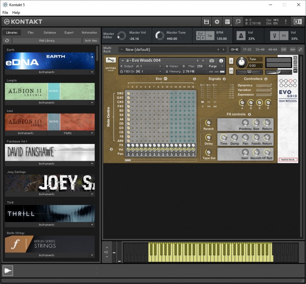This screenshot has height=284, width=306.
Task: Click the refresh libraries icon
Action: pyautogui.click(x=7, y=41)
